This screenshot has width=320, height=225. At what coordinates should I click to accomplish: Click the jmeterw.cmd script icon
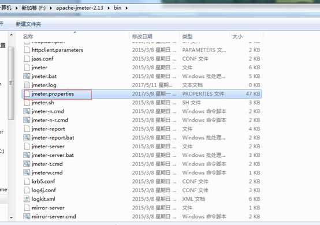27,172
